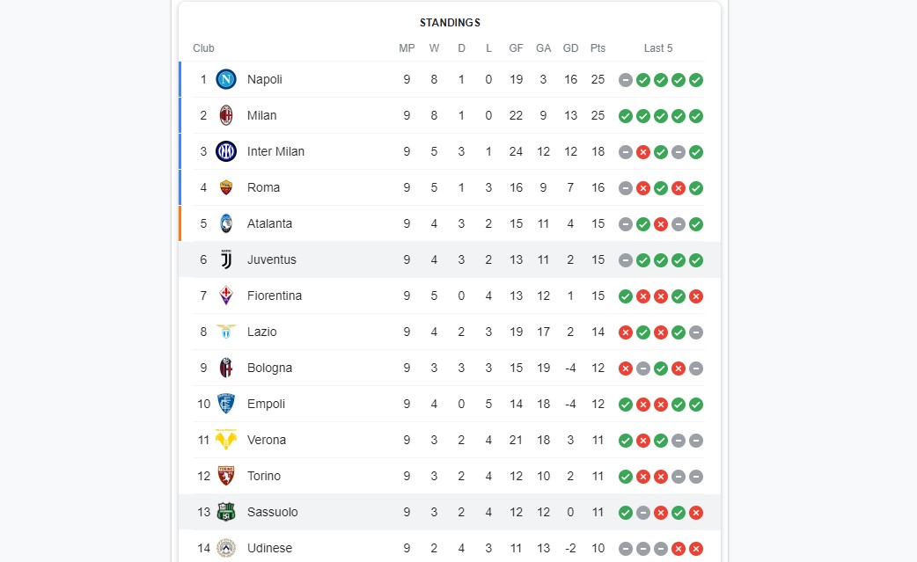Open the Atalanta team link

point(269,223)
